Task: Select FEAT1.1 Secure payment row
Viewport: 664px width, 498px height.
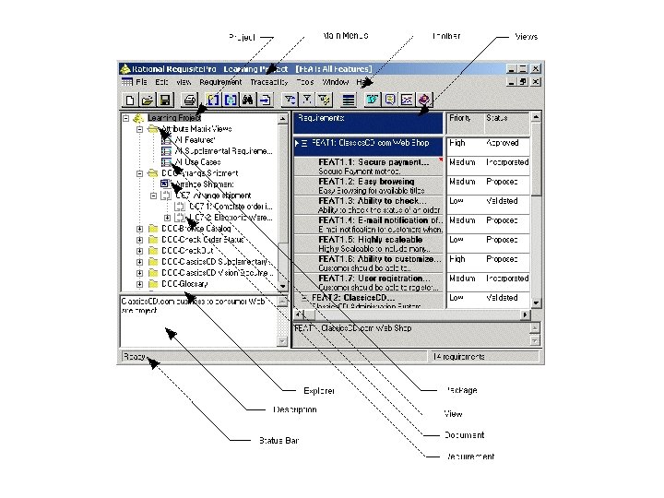Action: click(368, 166)
